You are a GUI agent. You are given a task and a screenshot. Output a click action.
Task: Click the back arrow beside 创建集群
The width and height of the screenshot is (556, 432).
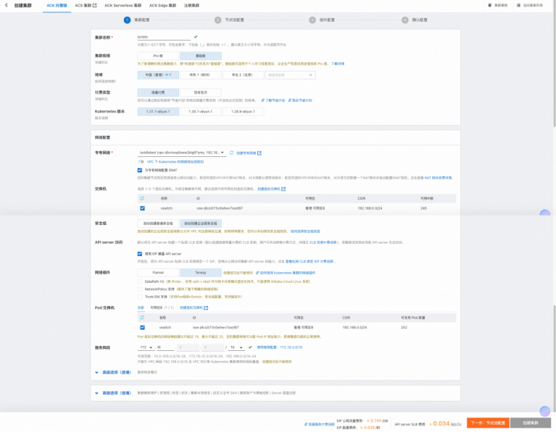(x=7, y=5)
